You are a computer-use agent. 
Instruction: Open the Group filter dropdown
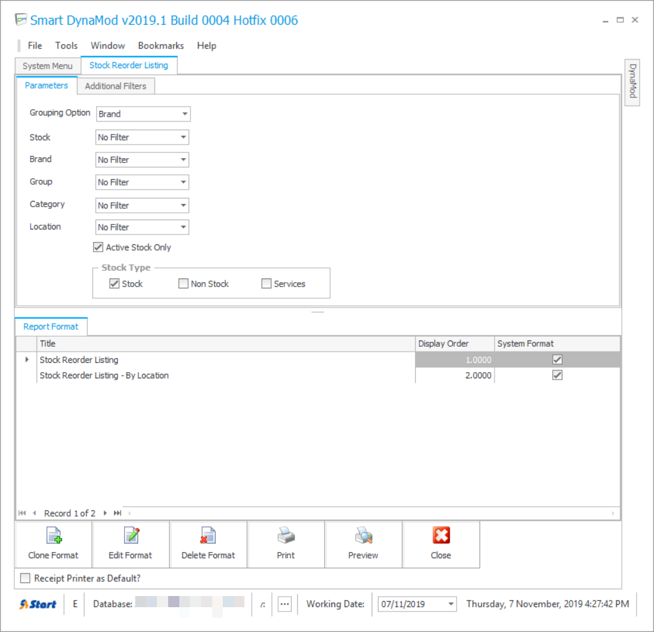point(183,182)
